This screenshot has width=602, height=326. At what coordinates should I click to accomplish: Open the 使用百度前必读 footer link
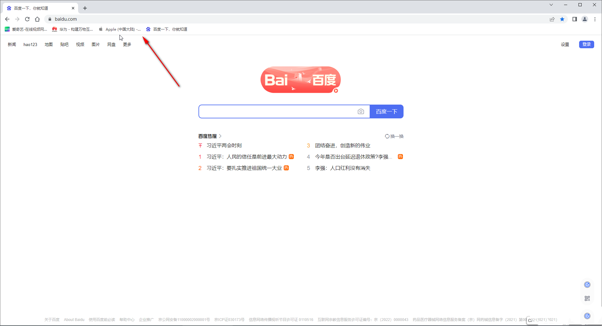pos(102,320)
